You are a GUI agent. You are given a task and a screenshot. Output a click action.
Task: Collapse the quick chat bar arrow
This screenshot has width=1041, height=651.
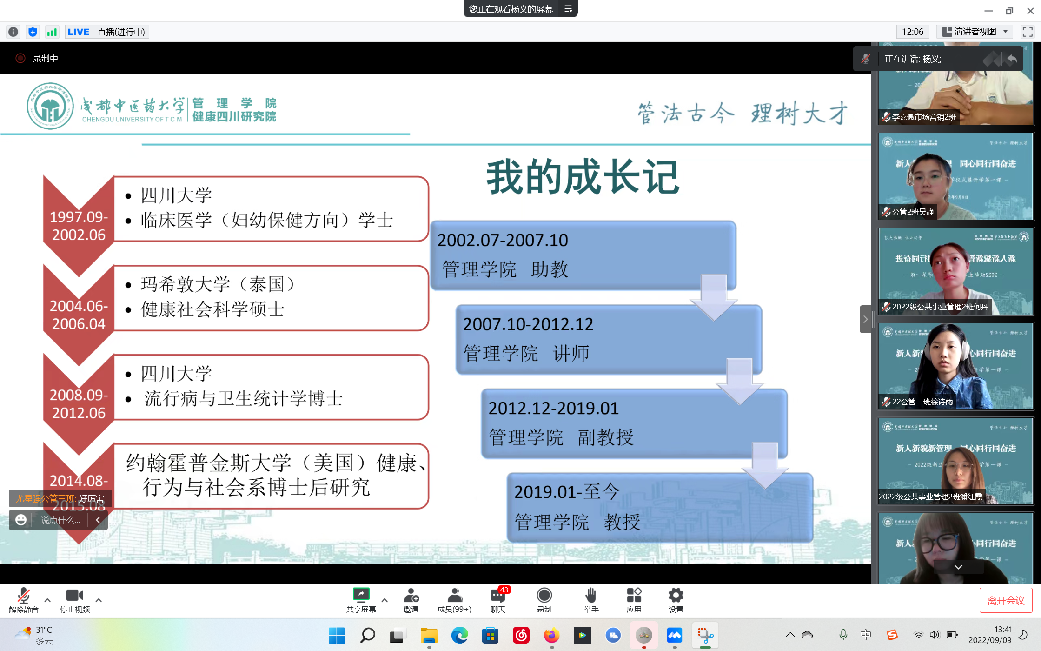[x=98, y=520]
